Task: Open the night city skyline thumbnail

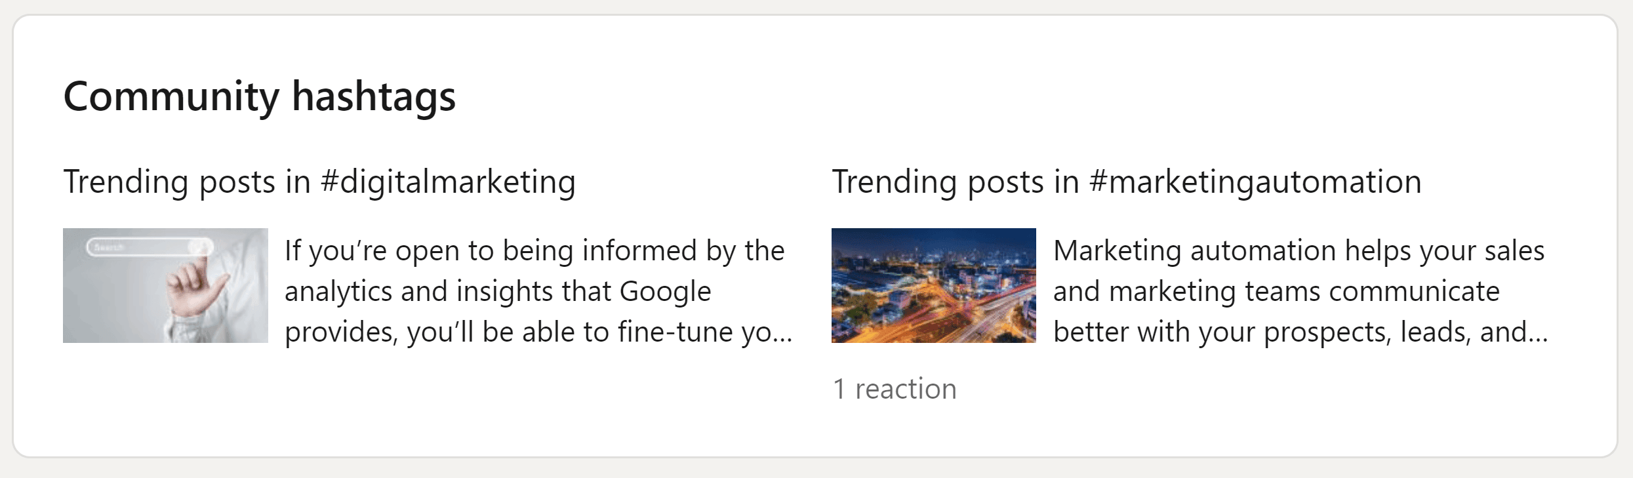Action: pos(934,285)
